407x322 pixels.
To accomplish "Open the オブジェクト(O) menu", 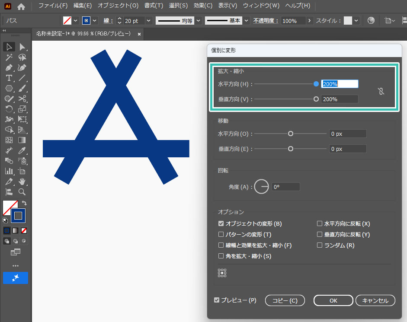I will (118, 6).
